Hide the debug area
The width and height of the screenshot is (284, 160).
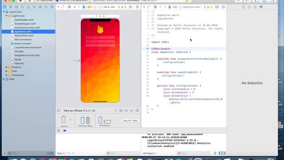[x=59, y=131]
